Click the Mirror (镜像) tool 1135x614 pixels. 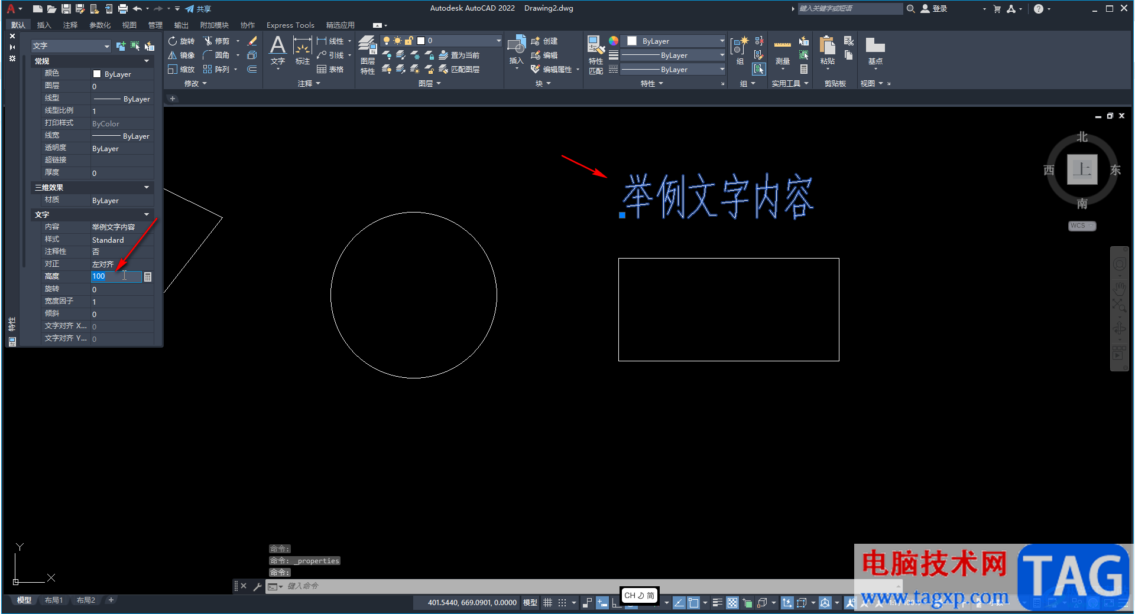(x=181, y=55)
